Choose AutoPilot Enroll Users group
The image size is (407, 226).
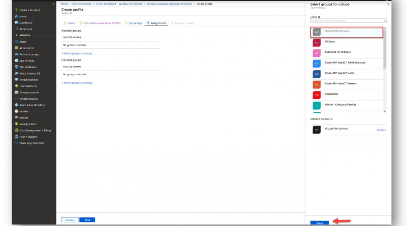pos(347,53)
